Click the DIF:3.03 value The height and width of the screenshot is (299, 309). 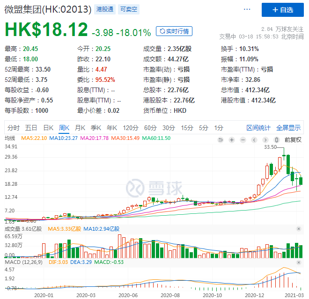coord(58,262)
